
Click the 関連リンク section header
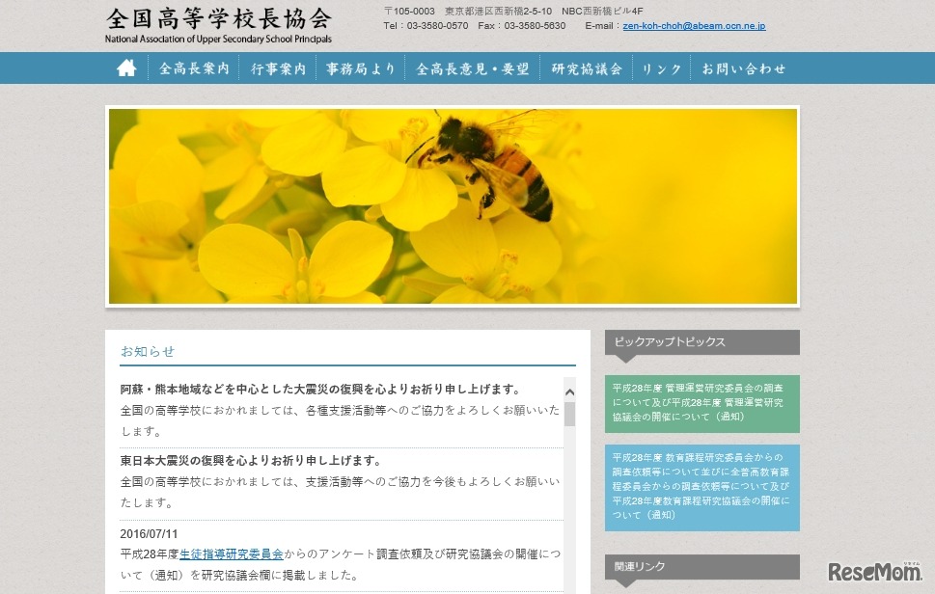tap(701, 567)
